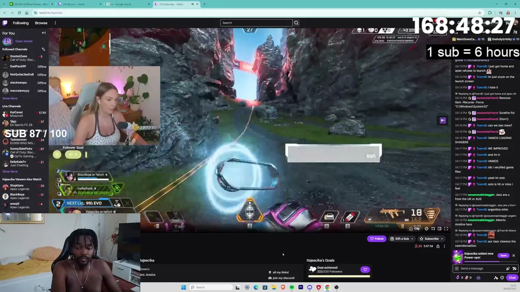The image size is (520, 292).
Task: Follow the itsjescika channel
Action: click(x=377, y=239)
